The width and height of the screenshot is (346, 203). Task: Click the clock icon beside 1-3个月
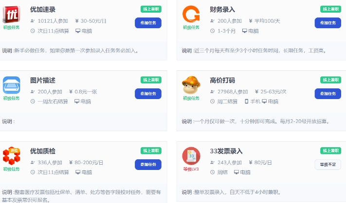[x=212, y=31]
